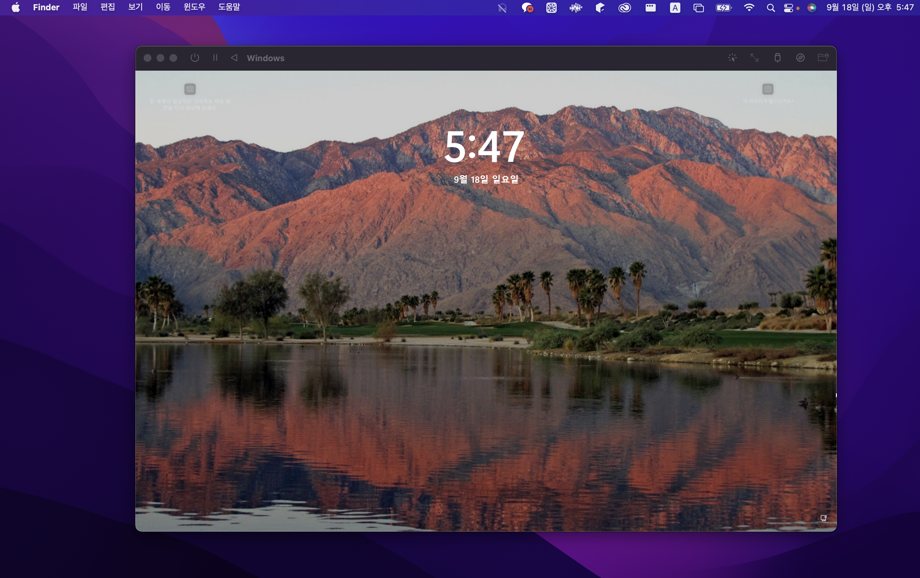Click 'Like this image?' camera icon at right

click(768, 89)
